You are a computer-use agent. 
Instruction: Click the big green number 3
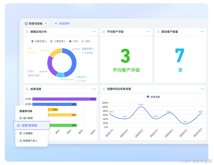[125, 56]
